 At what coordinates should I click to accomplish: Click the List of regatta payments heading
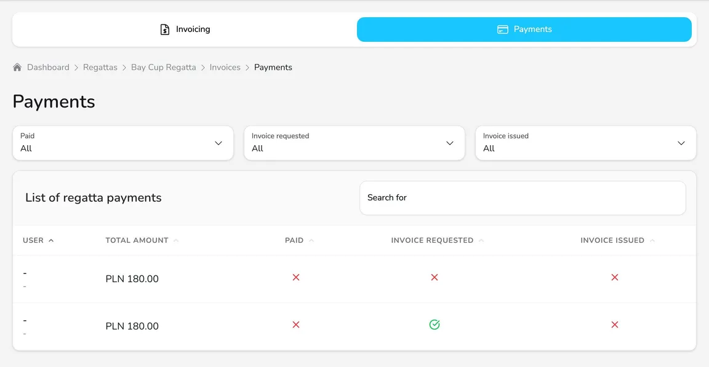tap(93, 198)
